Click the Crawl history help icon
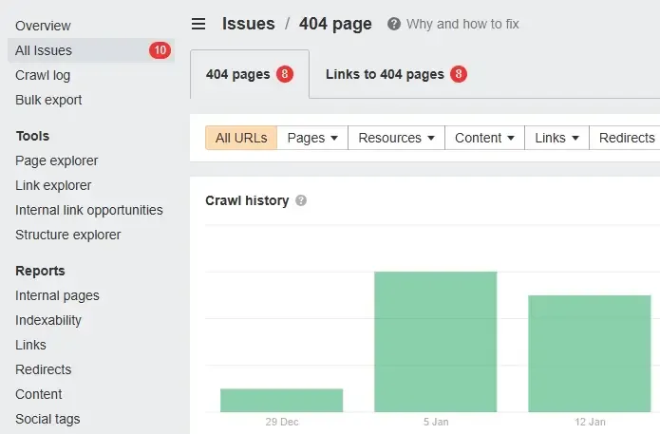This screenshot has height=434, width=660. [301, 201]
